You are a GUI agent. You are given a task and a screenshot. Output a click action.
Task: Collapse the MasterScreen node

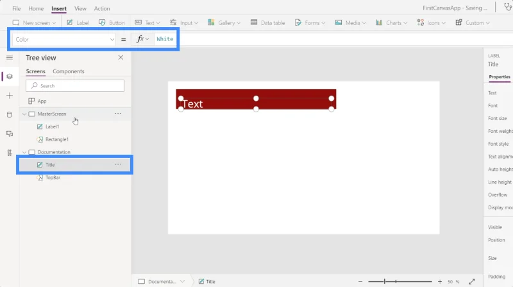[x=24, y=114]
